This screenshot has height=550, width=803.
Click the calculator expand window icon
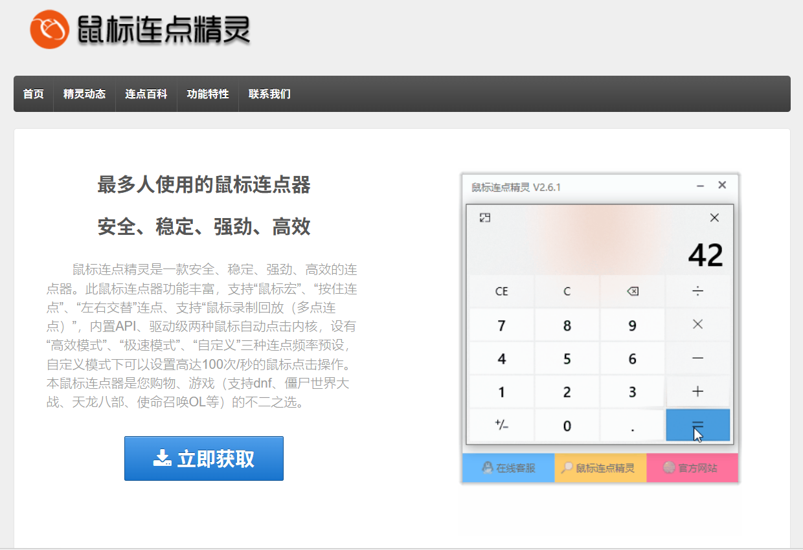[x=484, y=218]
